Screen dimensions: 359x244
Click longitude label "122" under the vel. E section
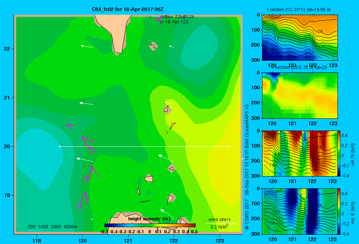[x=312, y=239]
